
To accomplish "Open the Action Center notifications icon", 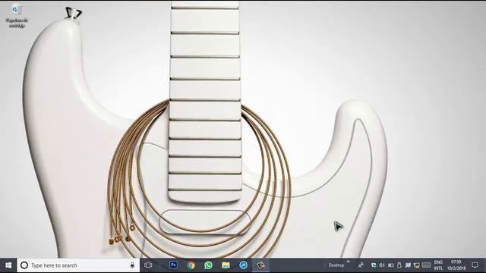I will click(x=475, y=265).
